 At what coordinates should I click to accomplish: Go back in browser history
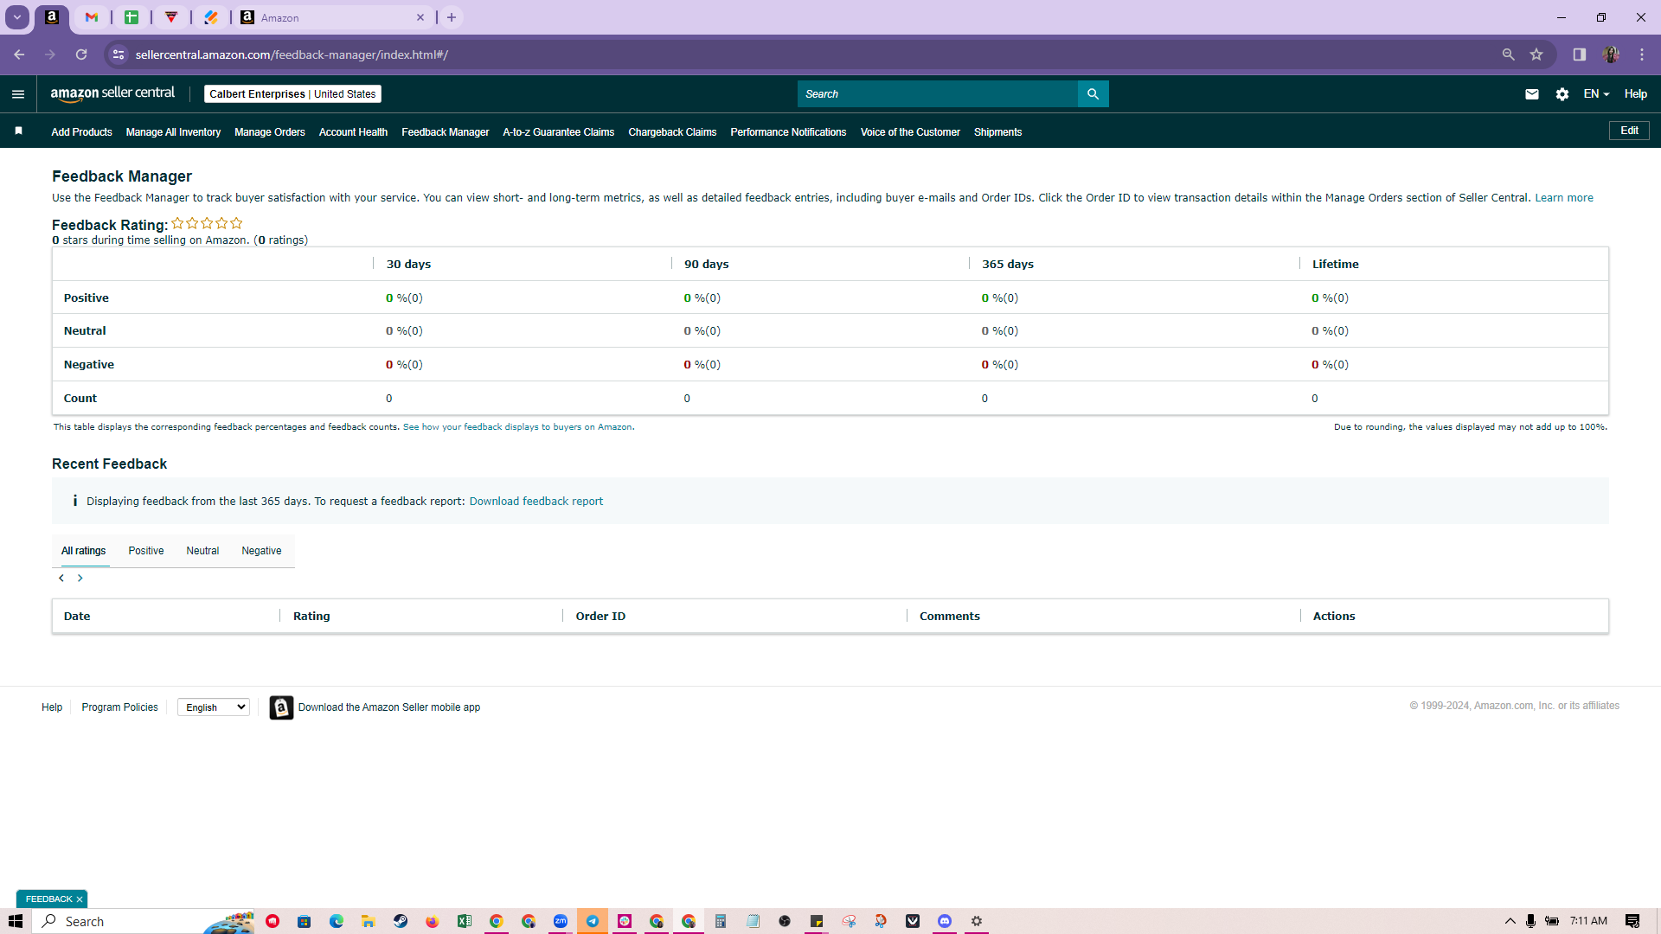pos(19,54)
